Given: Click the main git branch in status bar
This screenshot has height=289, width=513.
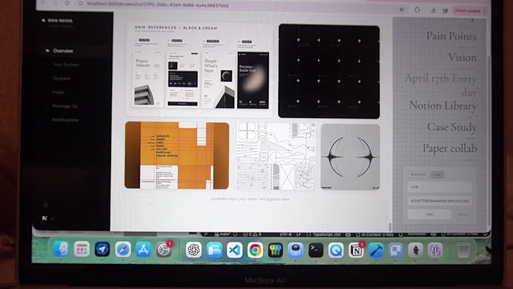Looking at the screenshot, I should pos(222,234).
